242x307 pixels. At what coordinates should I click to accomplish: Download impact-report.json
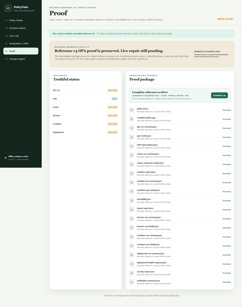click(x=226, y=209)
